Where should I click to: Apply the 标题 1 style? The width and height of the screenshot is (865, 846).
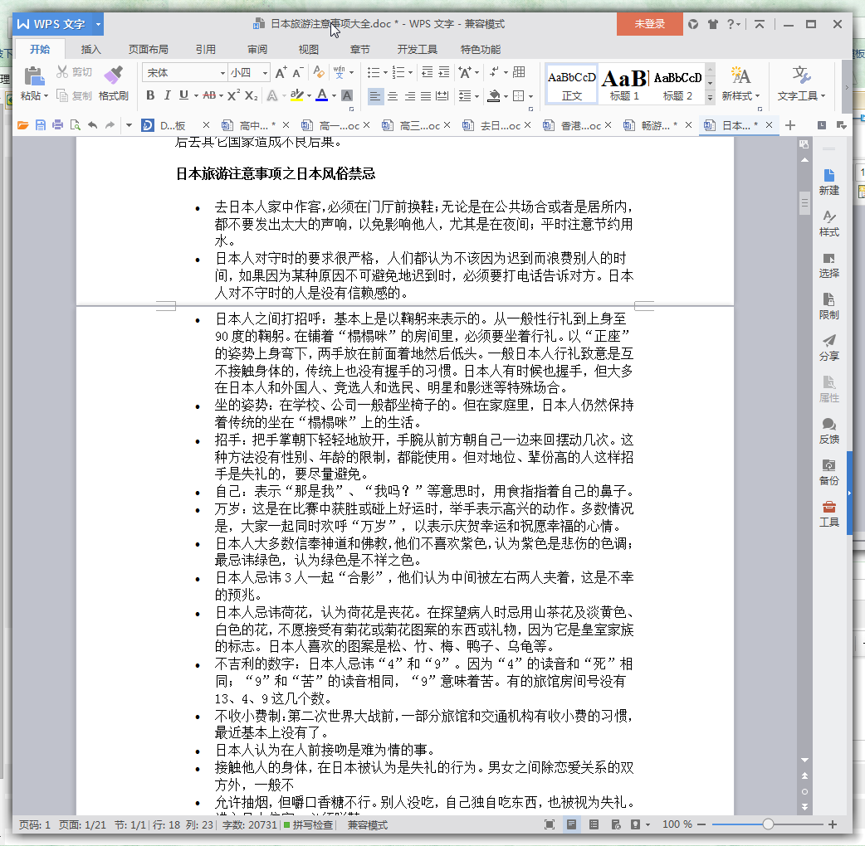(624, 84)
